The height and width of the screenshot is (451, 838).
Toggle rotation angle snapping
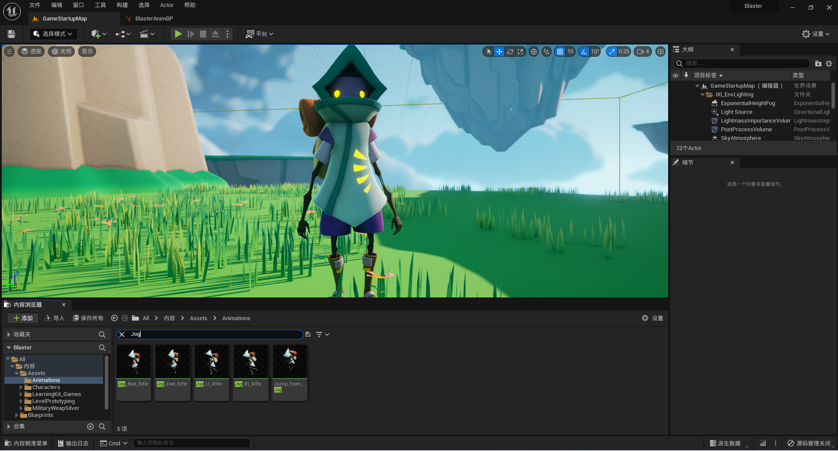click(x=584, y=51)
